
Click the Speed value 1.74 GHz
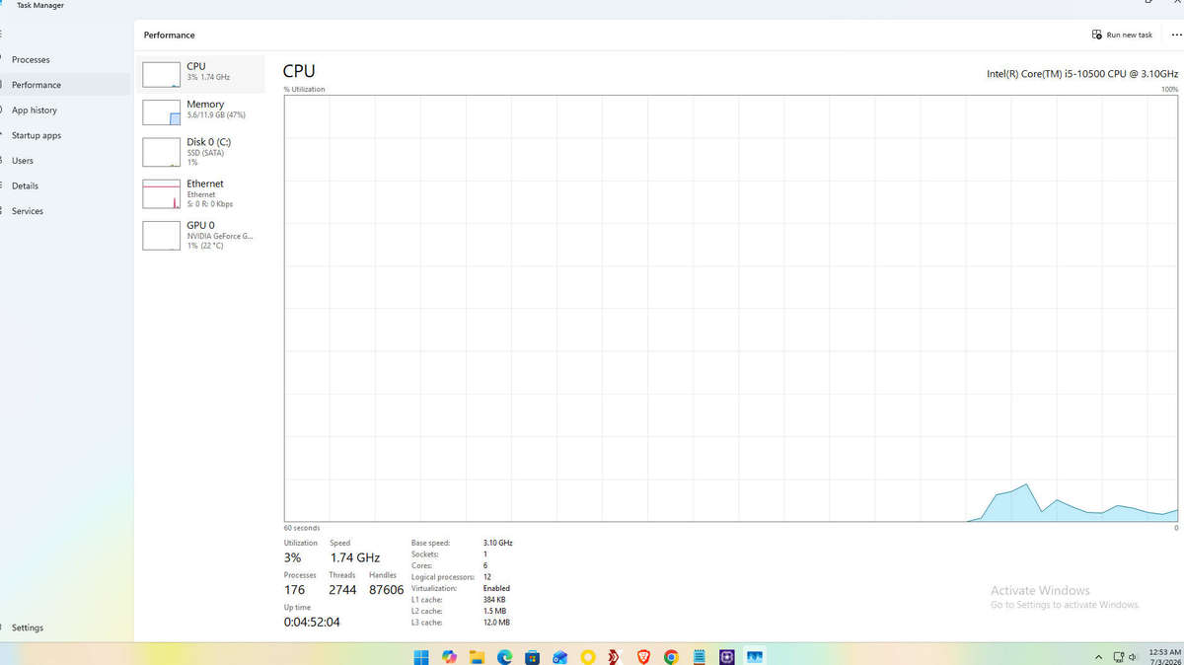click(354, 557)
